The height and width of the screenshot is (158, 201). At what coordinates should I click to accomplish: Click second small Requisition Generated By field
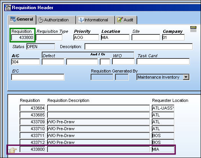122,77
